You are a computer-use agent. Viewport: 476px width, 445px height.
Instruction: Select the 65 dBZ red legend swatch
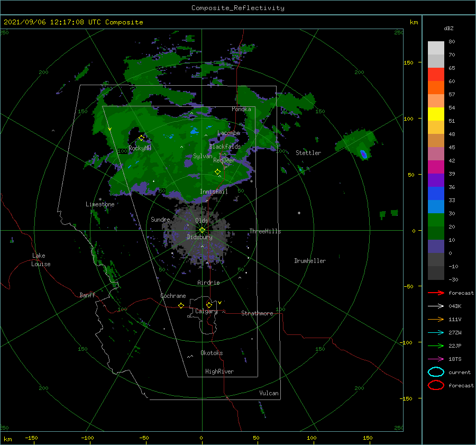point(436,75)
